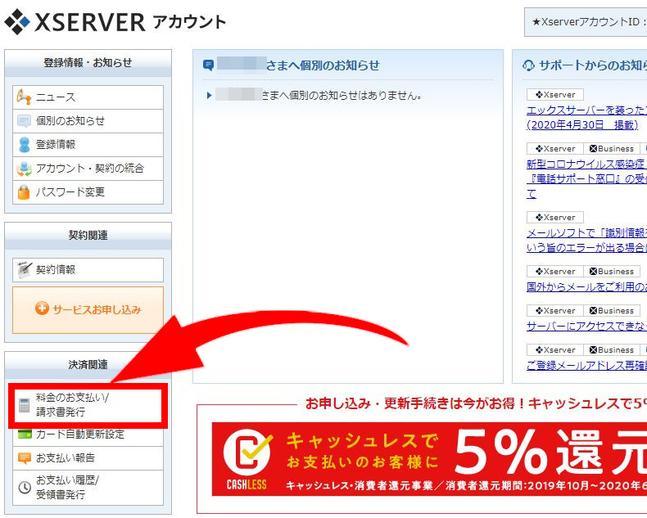
Task: Click the headset icon by サポートからのお知らせ
Action: click(x=528, y=65)
